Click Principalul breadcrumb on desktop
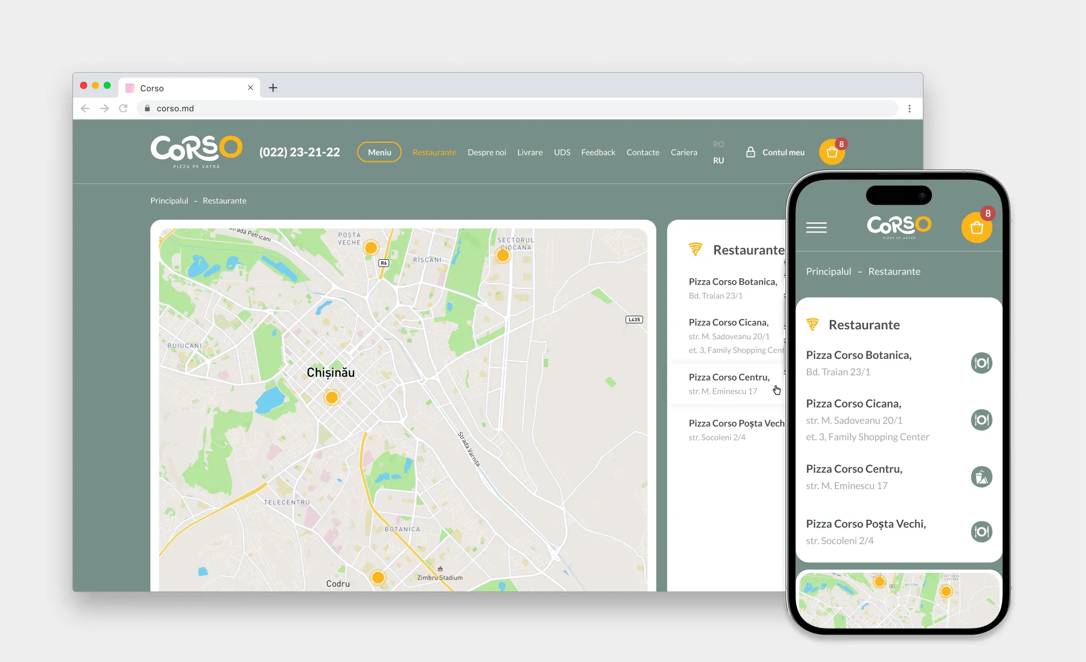This screenshot has height=662, width=1086. click(169, 201)
